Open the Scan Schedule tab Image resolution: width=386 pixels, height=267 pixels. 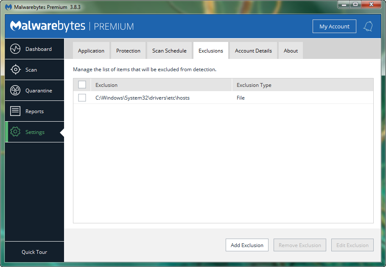coord(169,51)
